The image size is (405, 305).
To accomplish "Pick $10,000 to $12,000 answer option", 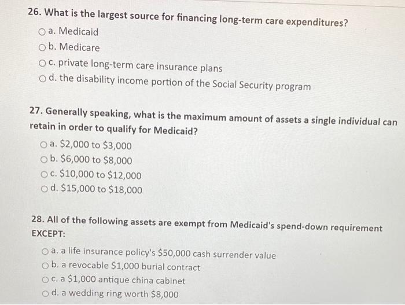I will point(44,175).
